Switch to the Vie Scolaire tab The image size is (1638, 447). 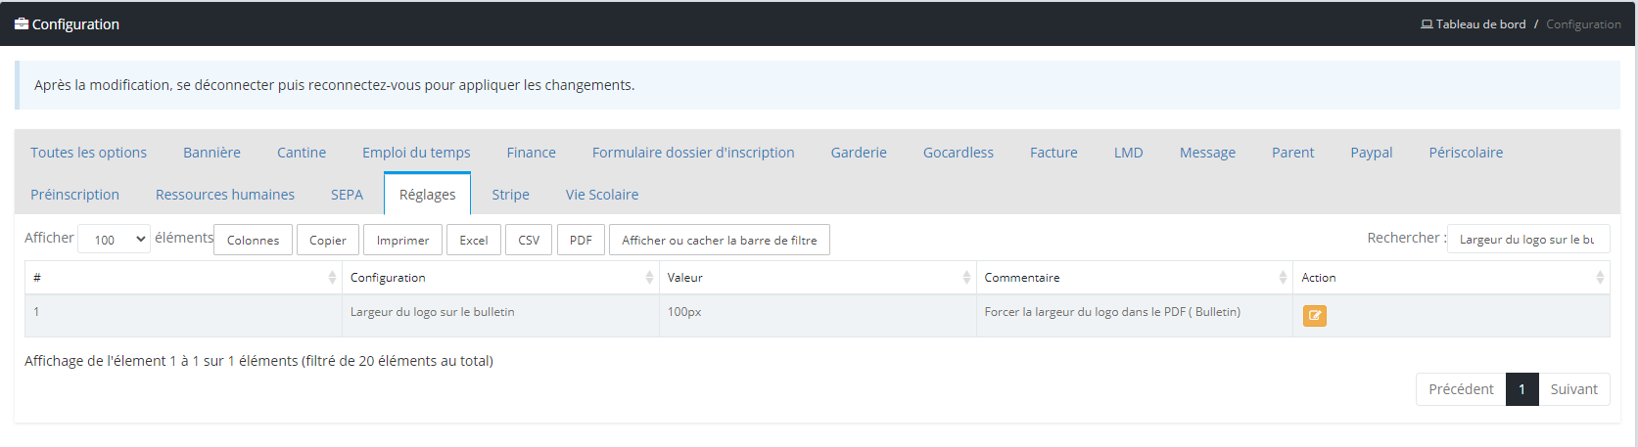pyautogui.click(x=602, y=194)
